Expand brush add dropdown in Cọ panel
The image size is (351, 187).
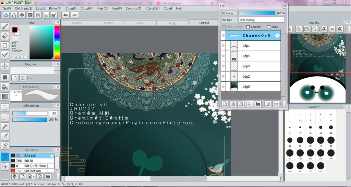(x=34, y=177)
